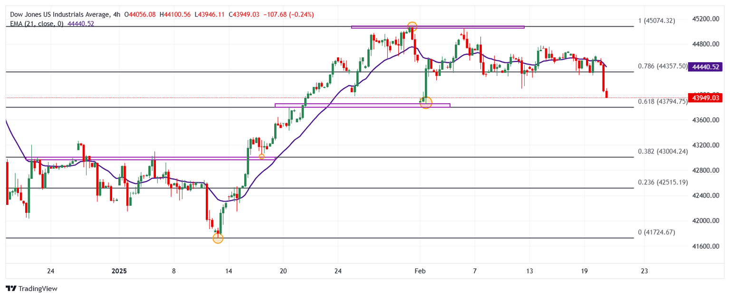Select the 0.618 (43794.75) Fibonacci label

pos(663,101)
